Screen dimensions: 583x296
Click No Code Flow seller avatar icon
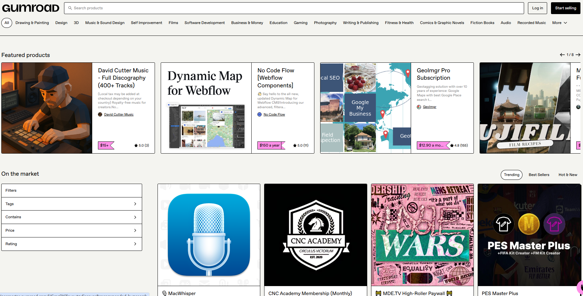pyautogui.click(x=260, y=115)
